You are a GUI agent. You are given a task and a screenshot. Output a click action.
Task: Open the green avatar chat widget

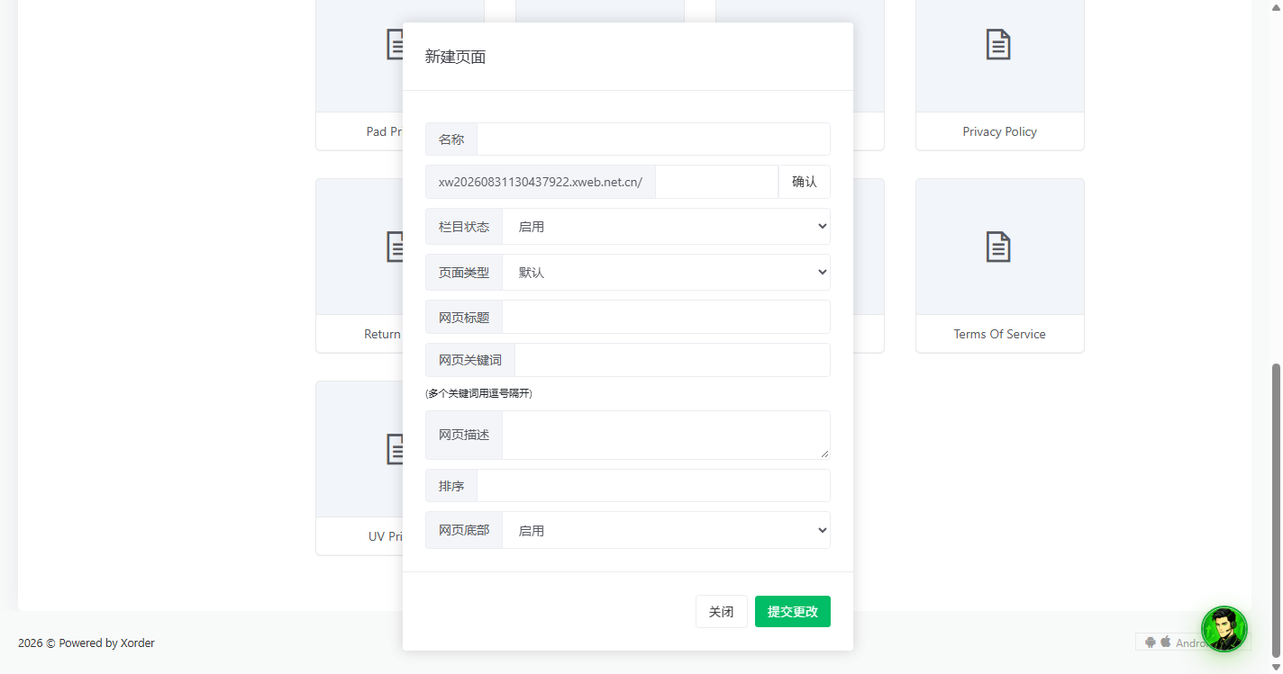point(1224,629)
